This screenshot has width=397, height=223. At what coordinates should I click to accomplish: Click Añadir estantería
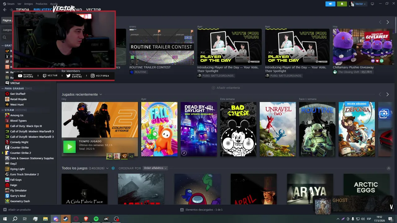coord(226,88)
